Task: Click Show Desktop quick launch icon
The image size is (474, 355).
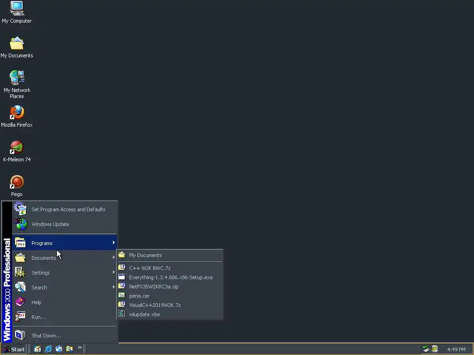Action: click(x=37, y=349)
